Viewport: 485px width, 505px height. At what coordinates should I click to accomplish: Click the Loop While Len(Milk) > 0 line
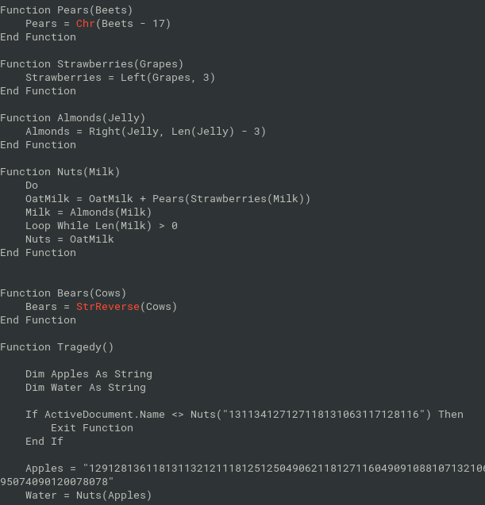(x=102, y=226)
